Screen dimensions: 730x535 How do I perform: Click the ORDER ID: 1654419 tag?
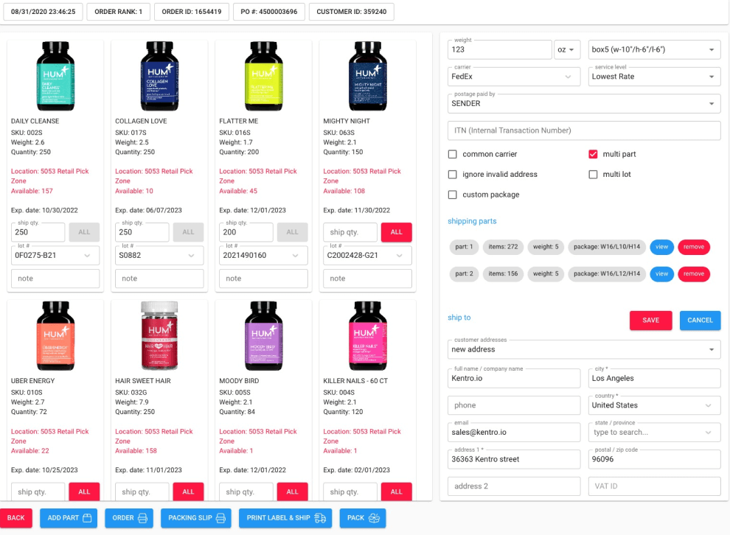point(191,12)
